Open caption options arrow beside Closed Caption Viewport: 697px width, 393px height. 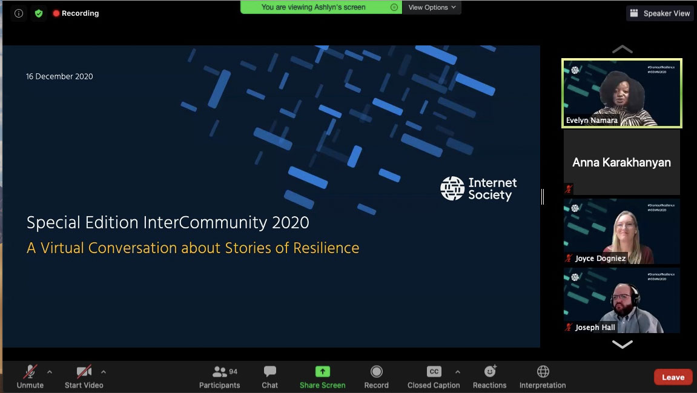coord(457,372)
